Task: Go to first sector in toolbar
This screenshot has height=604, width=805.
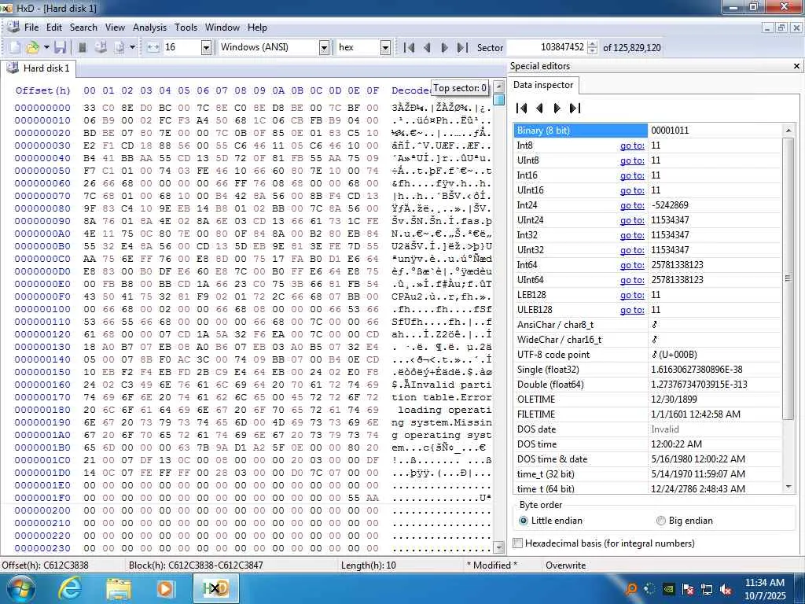Action: (x=409, y=47)
